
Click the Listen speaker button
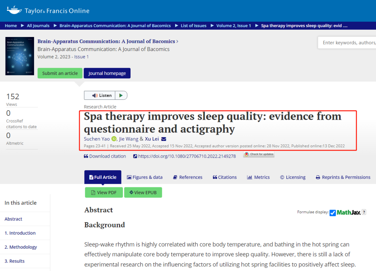pos(102,96)
